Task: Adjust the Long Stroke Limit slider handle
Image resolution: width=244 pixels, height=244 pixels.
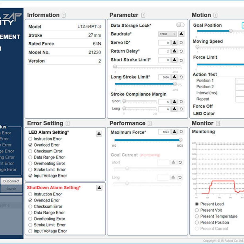Action: (175, 84)
